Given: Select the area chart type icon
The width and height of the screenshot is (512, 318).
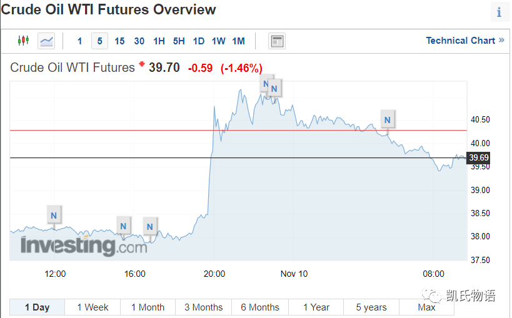Looking at the screenshot, I should [46, 41].
